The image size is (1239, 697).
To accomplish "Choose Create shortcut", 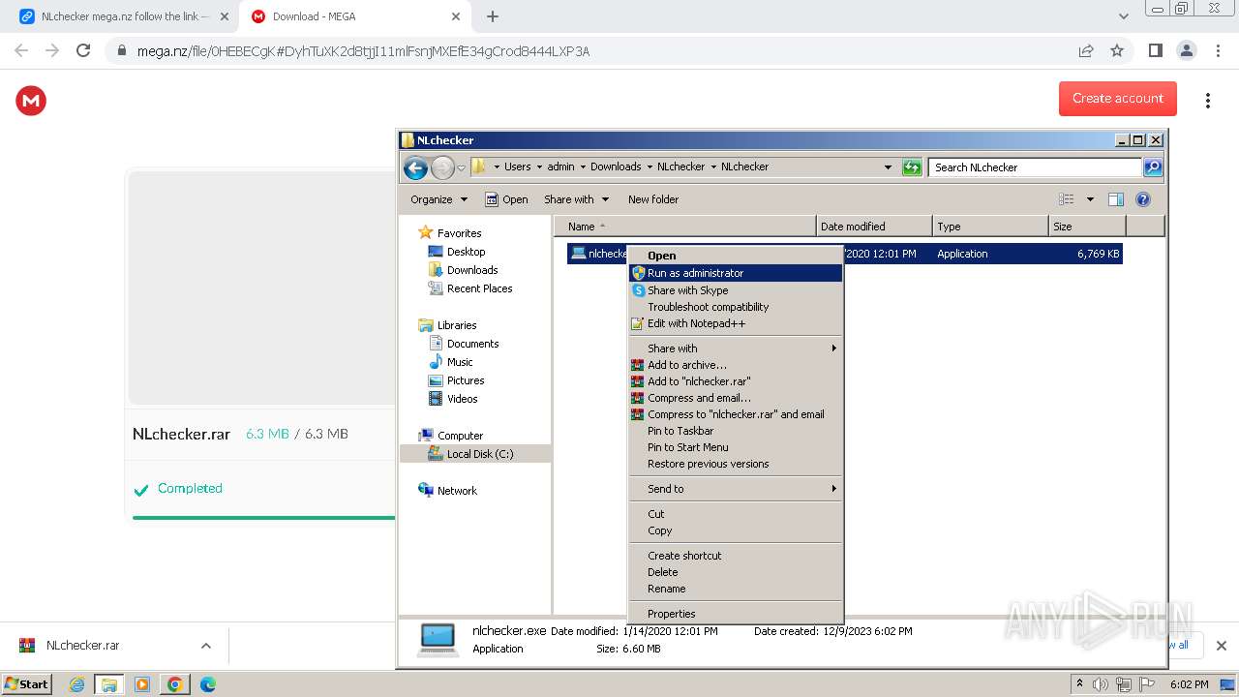I will click(x=735, y=556).
